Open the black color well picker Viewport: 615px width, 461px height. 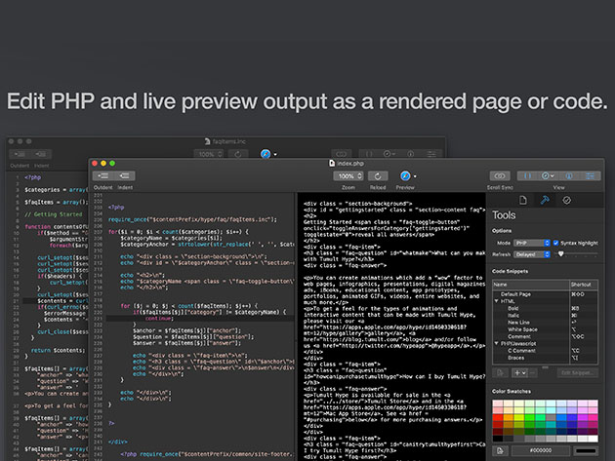pyautogui.click(x=586, y=451)
